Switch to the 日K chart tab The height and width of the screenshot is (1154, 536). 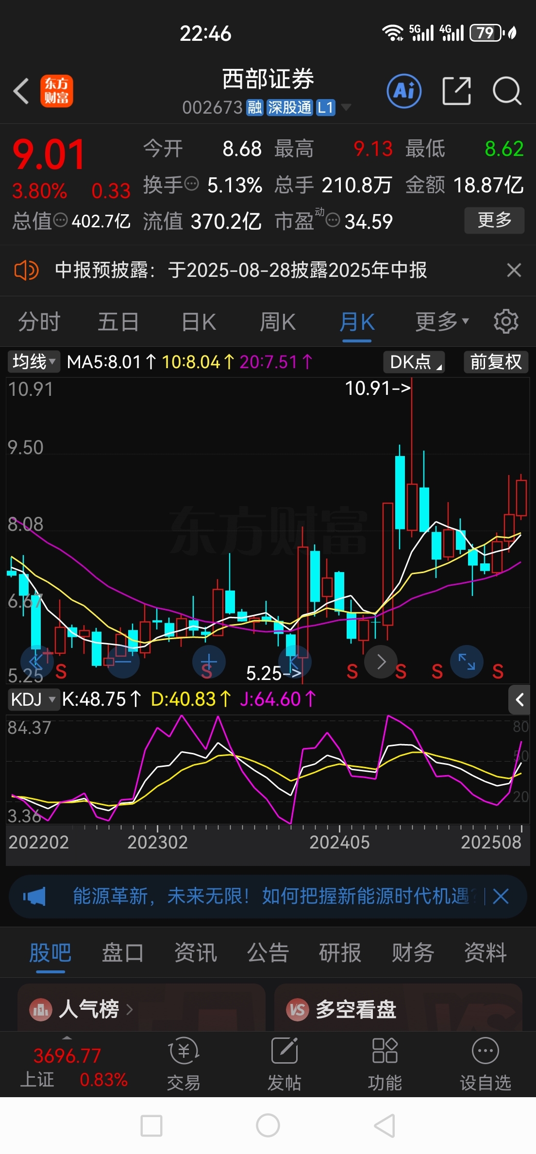(199, 322)
